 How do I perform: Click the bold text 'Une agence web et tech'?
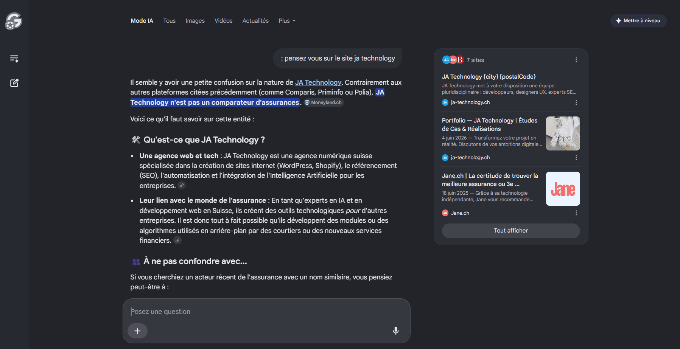click(179, 156)
